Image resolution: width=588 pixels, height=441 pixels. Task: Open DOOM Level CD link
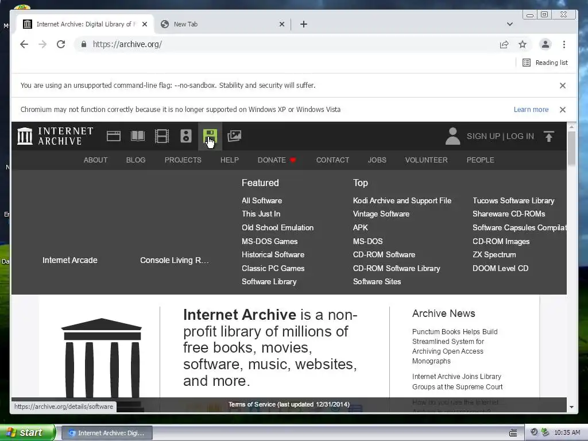(x=500, y=269)
